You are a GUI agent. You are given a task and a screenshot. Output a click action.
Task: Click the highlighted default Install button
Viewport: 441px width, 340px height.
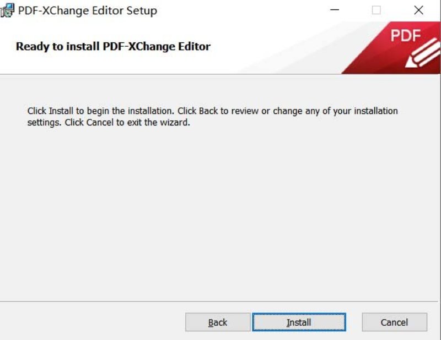[298, 322]
